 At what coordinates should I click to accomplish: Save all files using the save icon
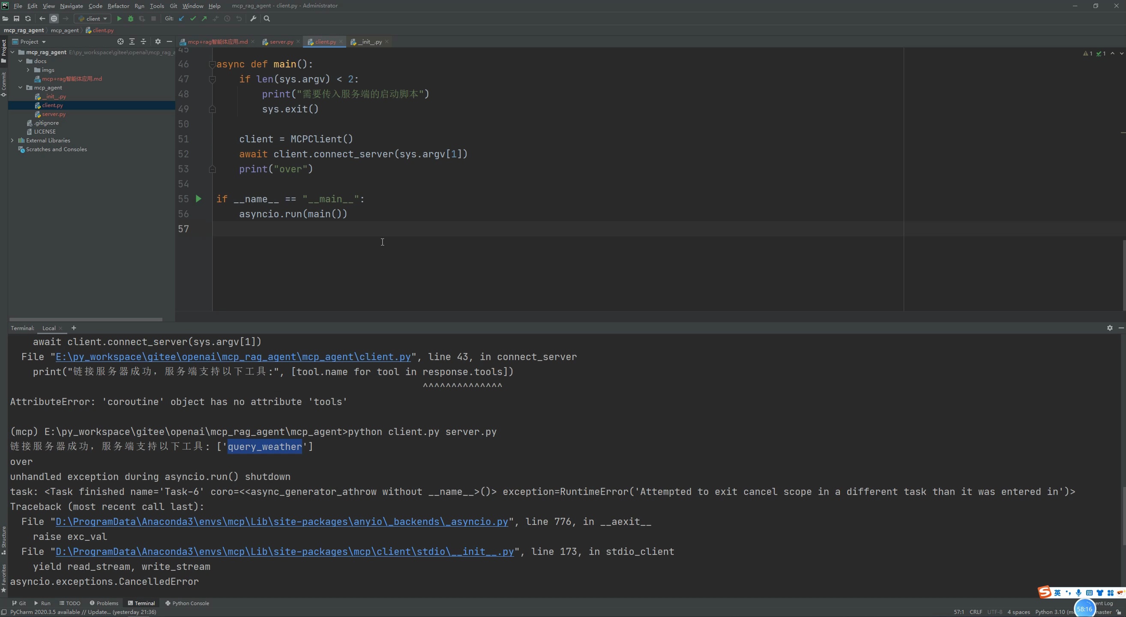pyautogui.click(x=17, y=18)
